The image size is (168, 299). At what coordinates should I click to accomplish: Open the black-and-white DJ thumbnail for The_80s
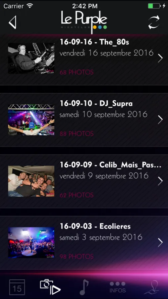coord(31,58)
